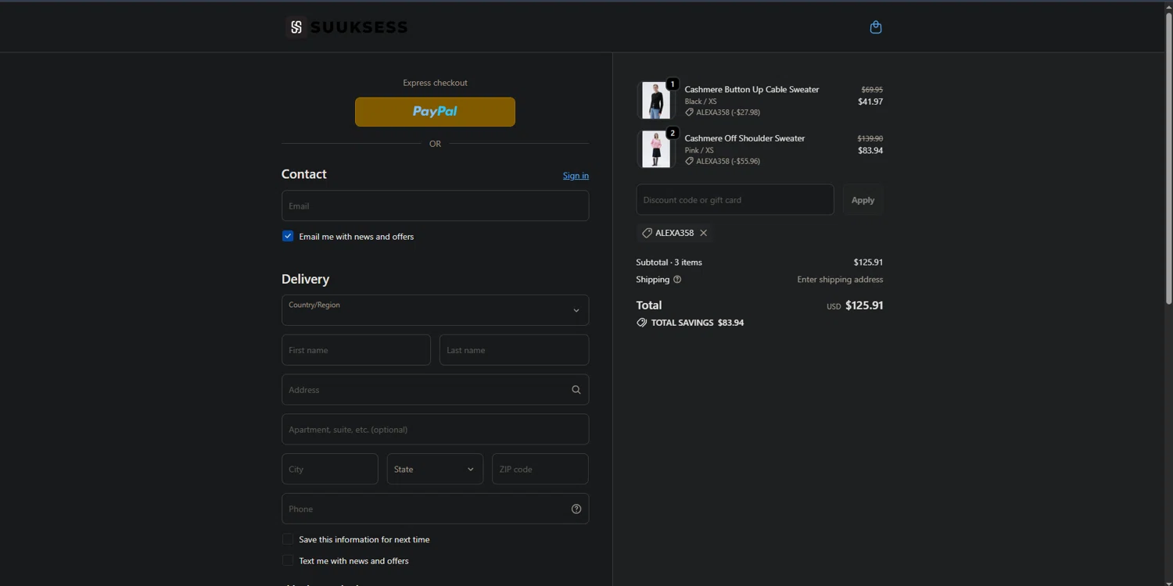Click the Apply discount button

click(863, 200)
